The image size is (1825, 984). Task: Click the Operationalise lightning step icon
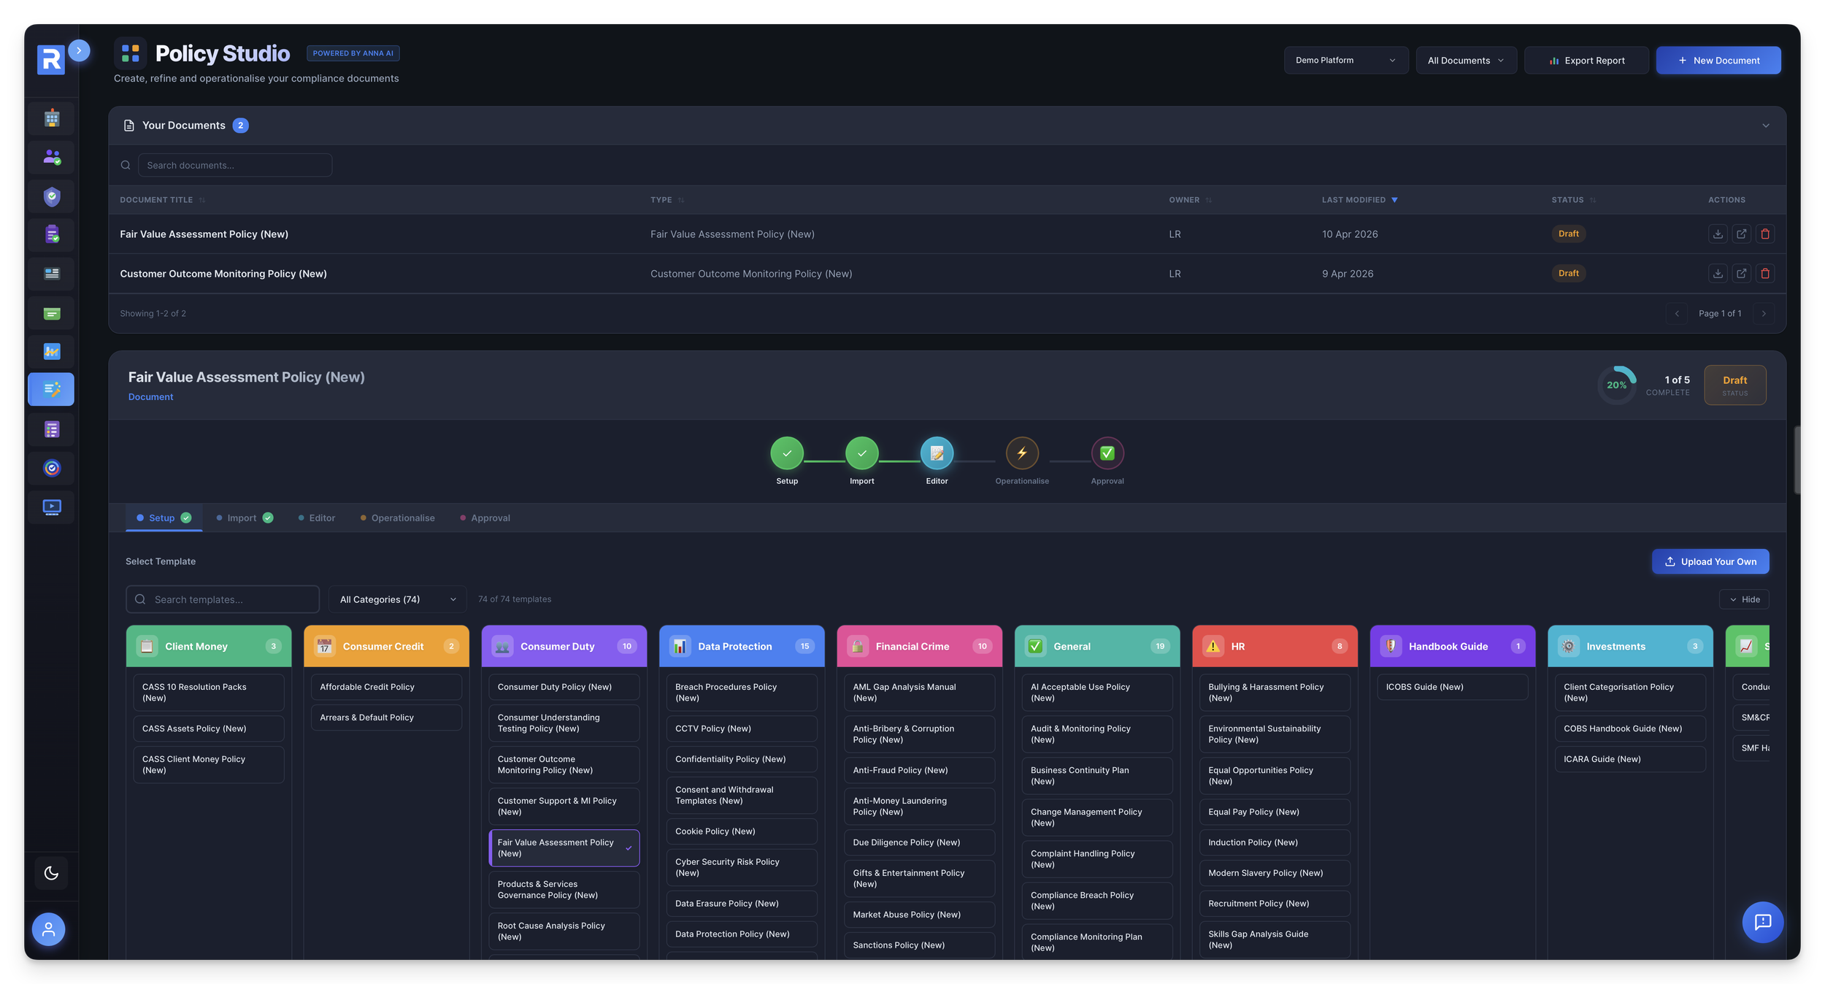point(1021,453)
